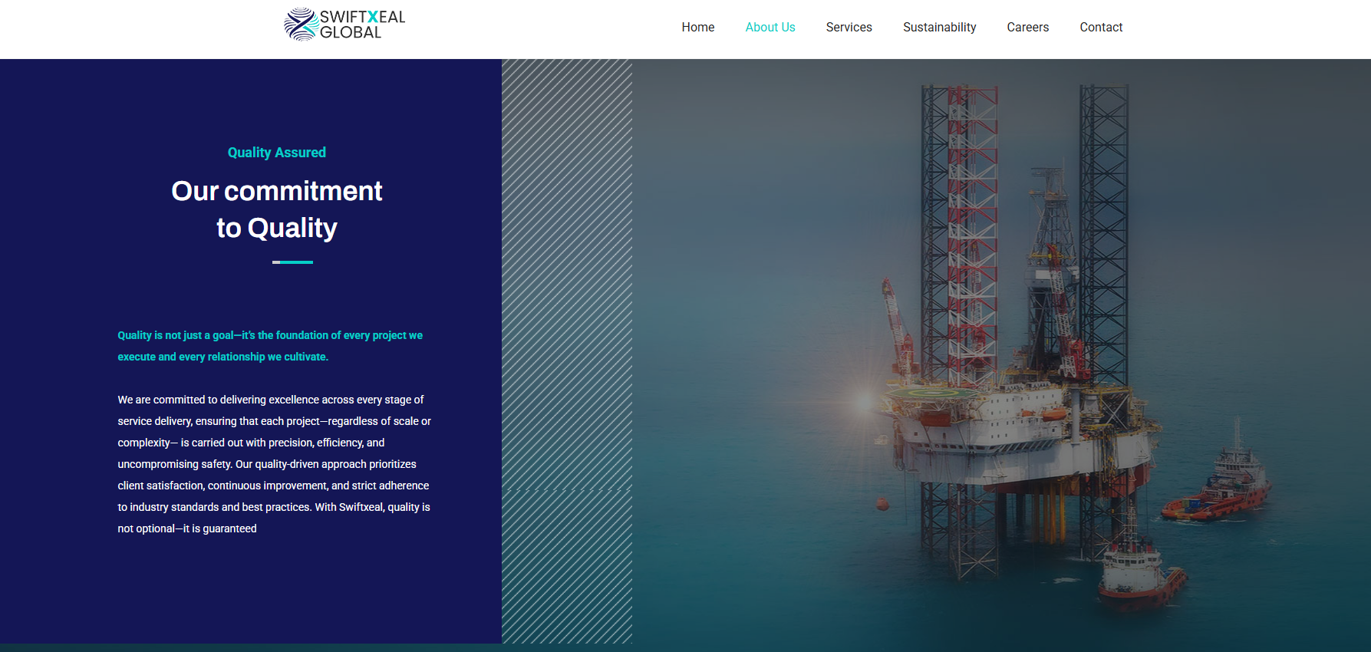Click the Swiftxeal swirl logo icon
Image resolution: width=1371 pixels, height=652 pixels.
coord(300,25)
